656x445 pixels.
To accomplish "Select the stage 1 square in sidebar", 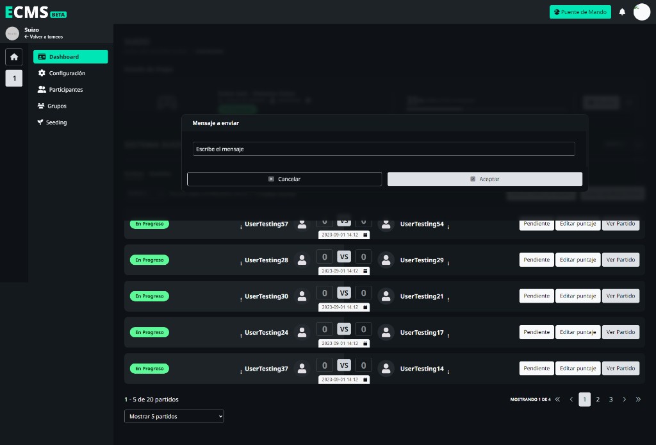I will pos(14,78).
